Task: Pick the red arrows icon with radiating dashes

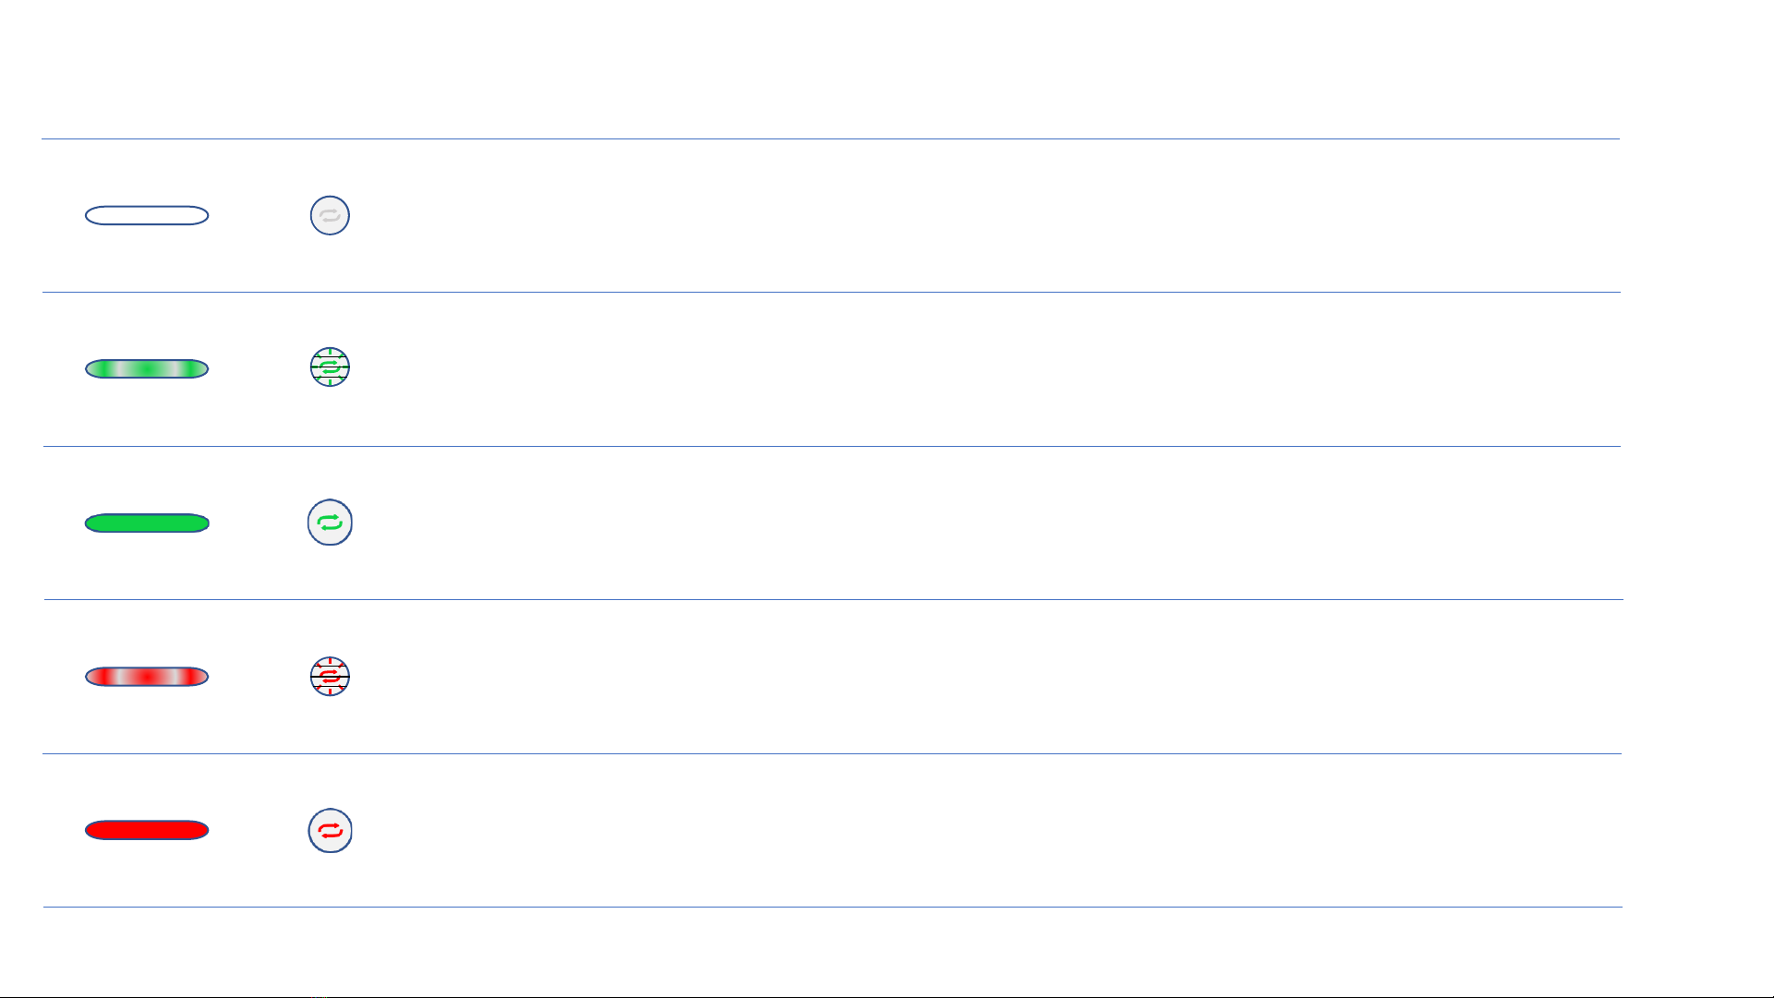Action: tap(330, 677)
